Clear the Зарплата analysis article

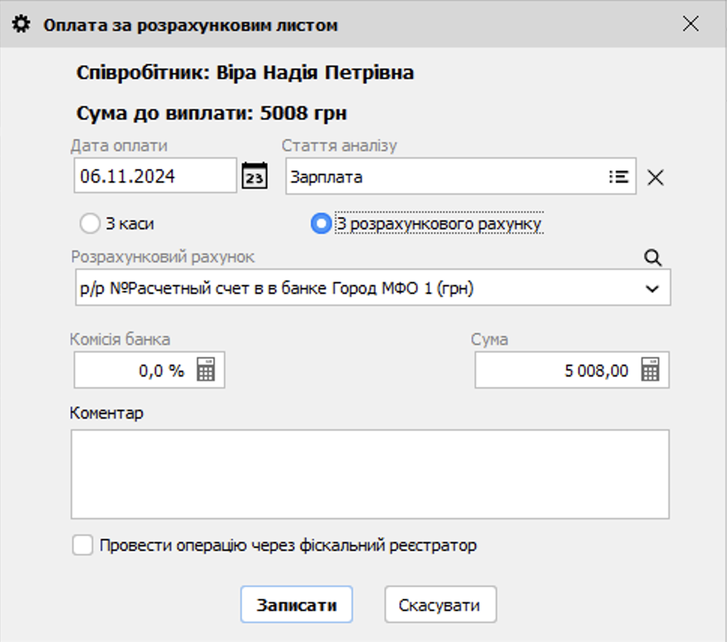tap(655, 177)
